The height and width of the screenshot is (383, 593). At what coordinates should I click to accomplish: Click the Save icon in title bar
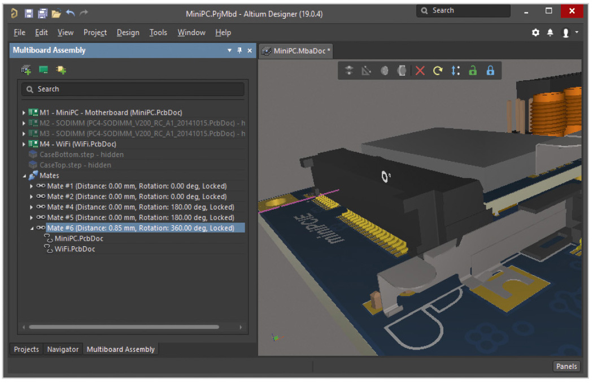click(x=29, y=14)
